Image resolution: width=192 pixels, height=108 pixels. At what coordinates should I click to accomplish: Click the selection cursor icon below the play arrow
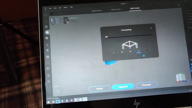tap(47, 50)
